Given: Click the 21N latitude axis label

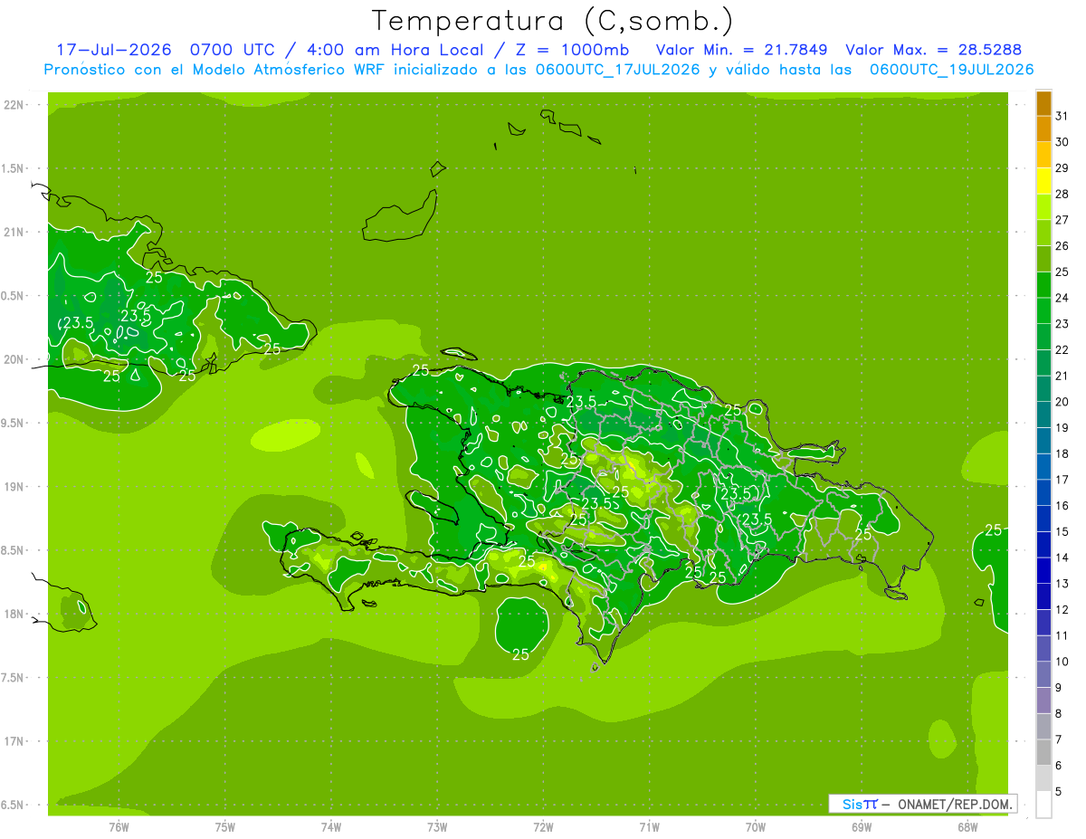Looking at the screenshot, I should (13, 232).
